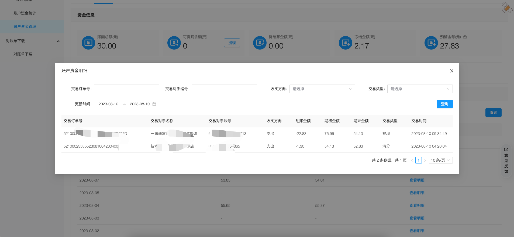Click the blue 查询 button in dialog
Screen dimensions: 514x237
[x=444, y=104]
